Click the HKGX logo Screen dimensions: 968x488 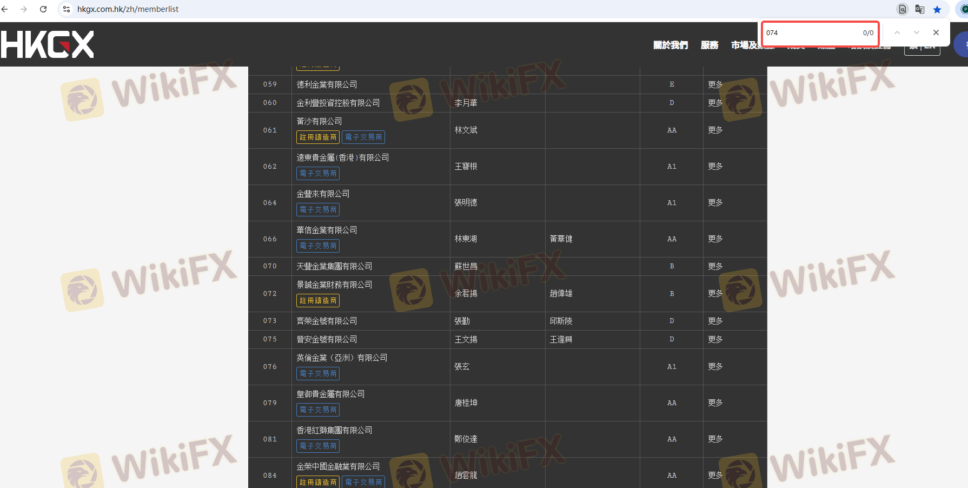48,44
